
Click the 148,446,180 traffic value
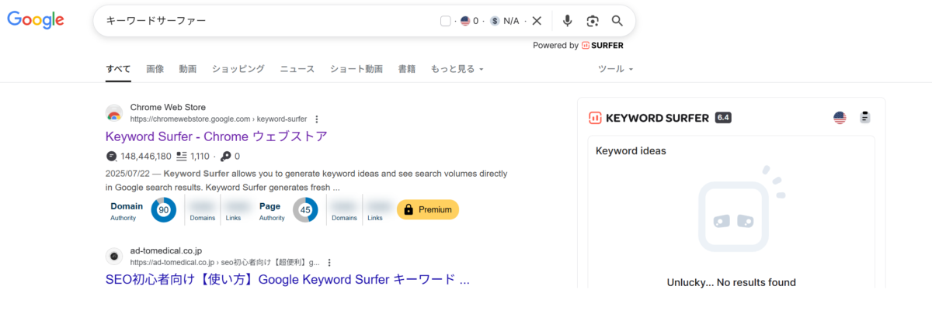[146, 156]
